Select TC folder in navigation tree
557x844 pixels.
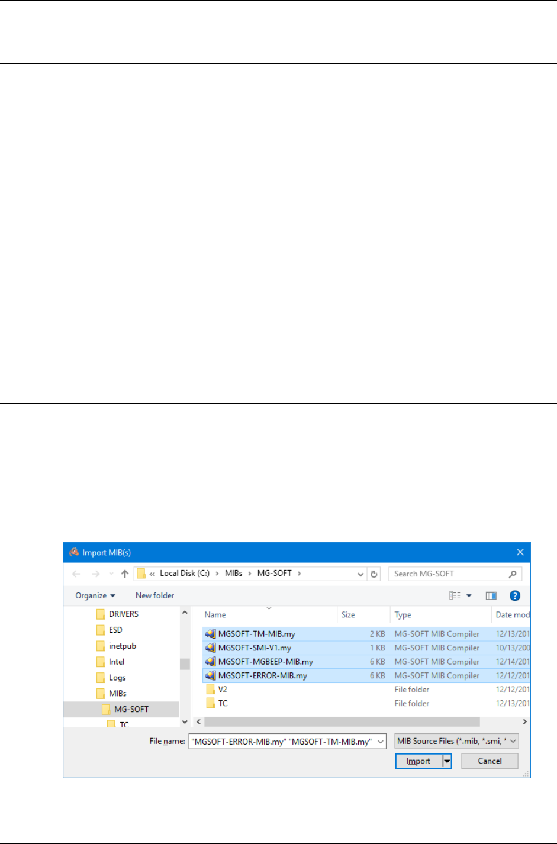click(118, 724)
